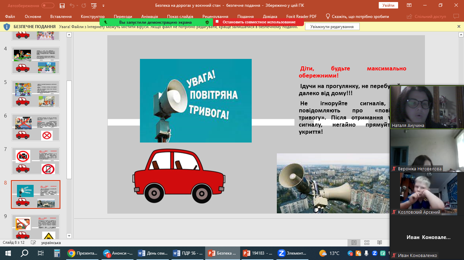The width and height of the screenshot is (464, 260).
Task: Click Наталя Анучина video tile
Action: [x=427, y=107]
